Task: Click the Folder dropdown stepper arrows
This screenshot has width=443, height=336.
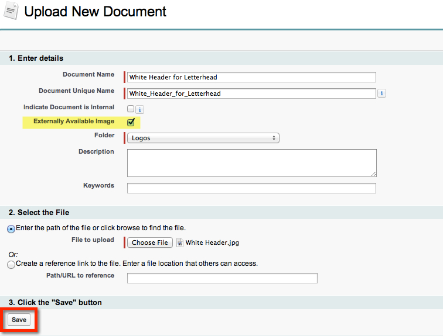Action: pyautogui.click(x=274, y=138)
